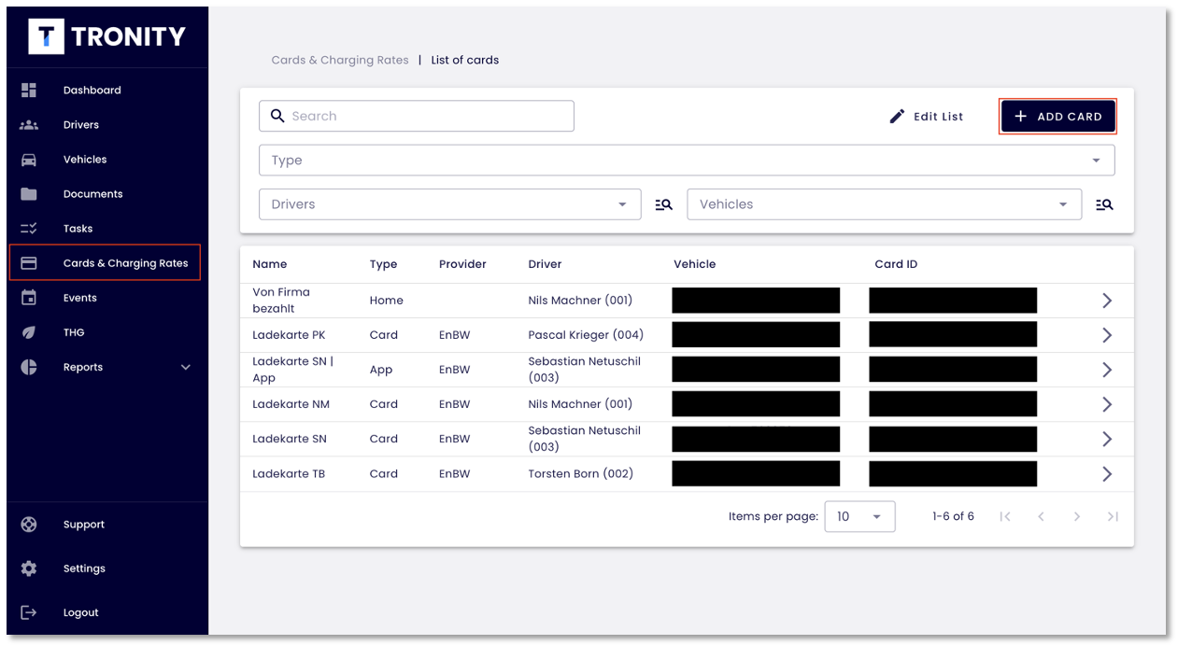The image size is (1192, 659).
Task: Open details arrow for Ladekarte SN card row
Action: click(1107, 440)
